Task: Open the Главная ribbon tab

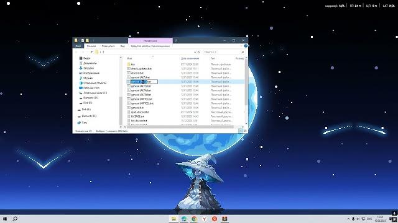Action: pos(91,46)
